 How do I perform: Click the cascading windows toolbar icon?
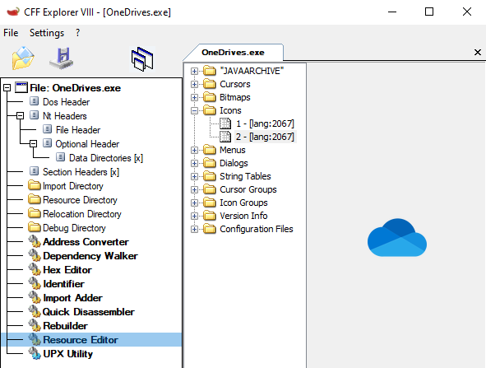click(142, 59)
